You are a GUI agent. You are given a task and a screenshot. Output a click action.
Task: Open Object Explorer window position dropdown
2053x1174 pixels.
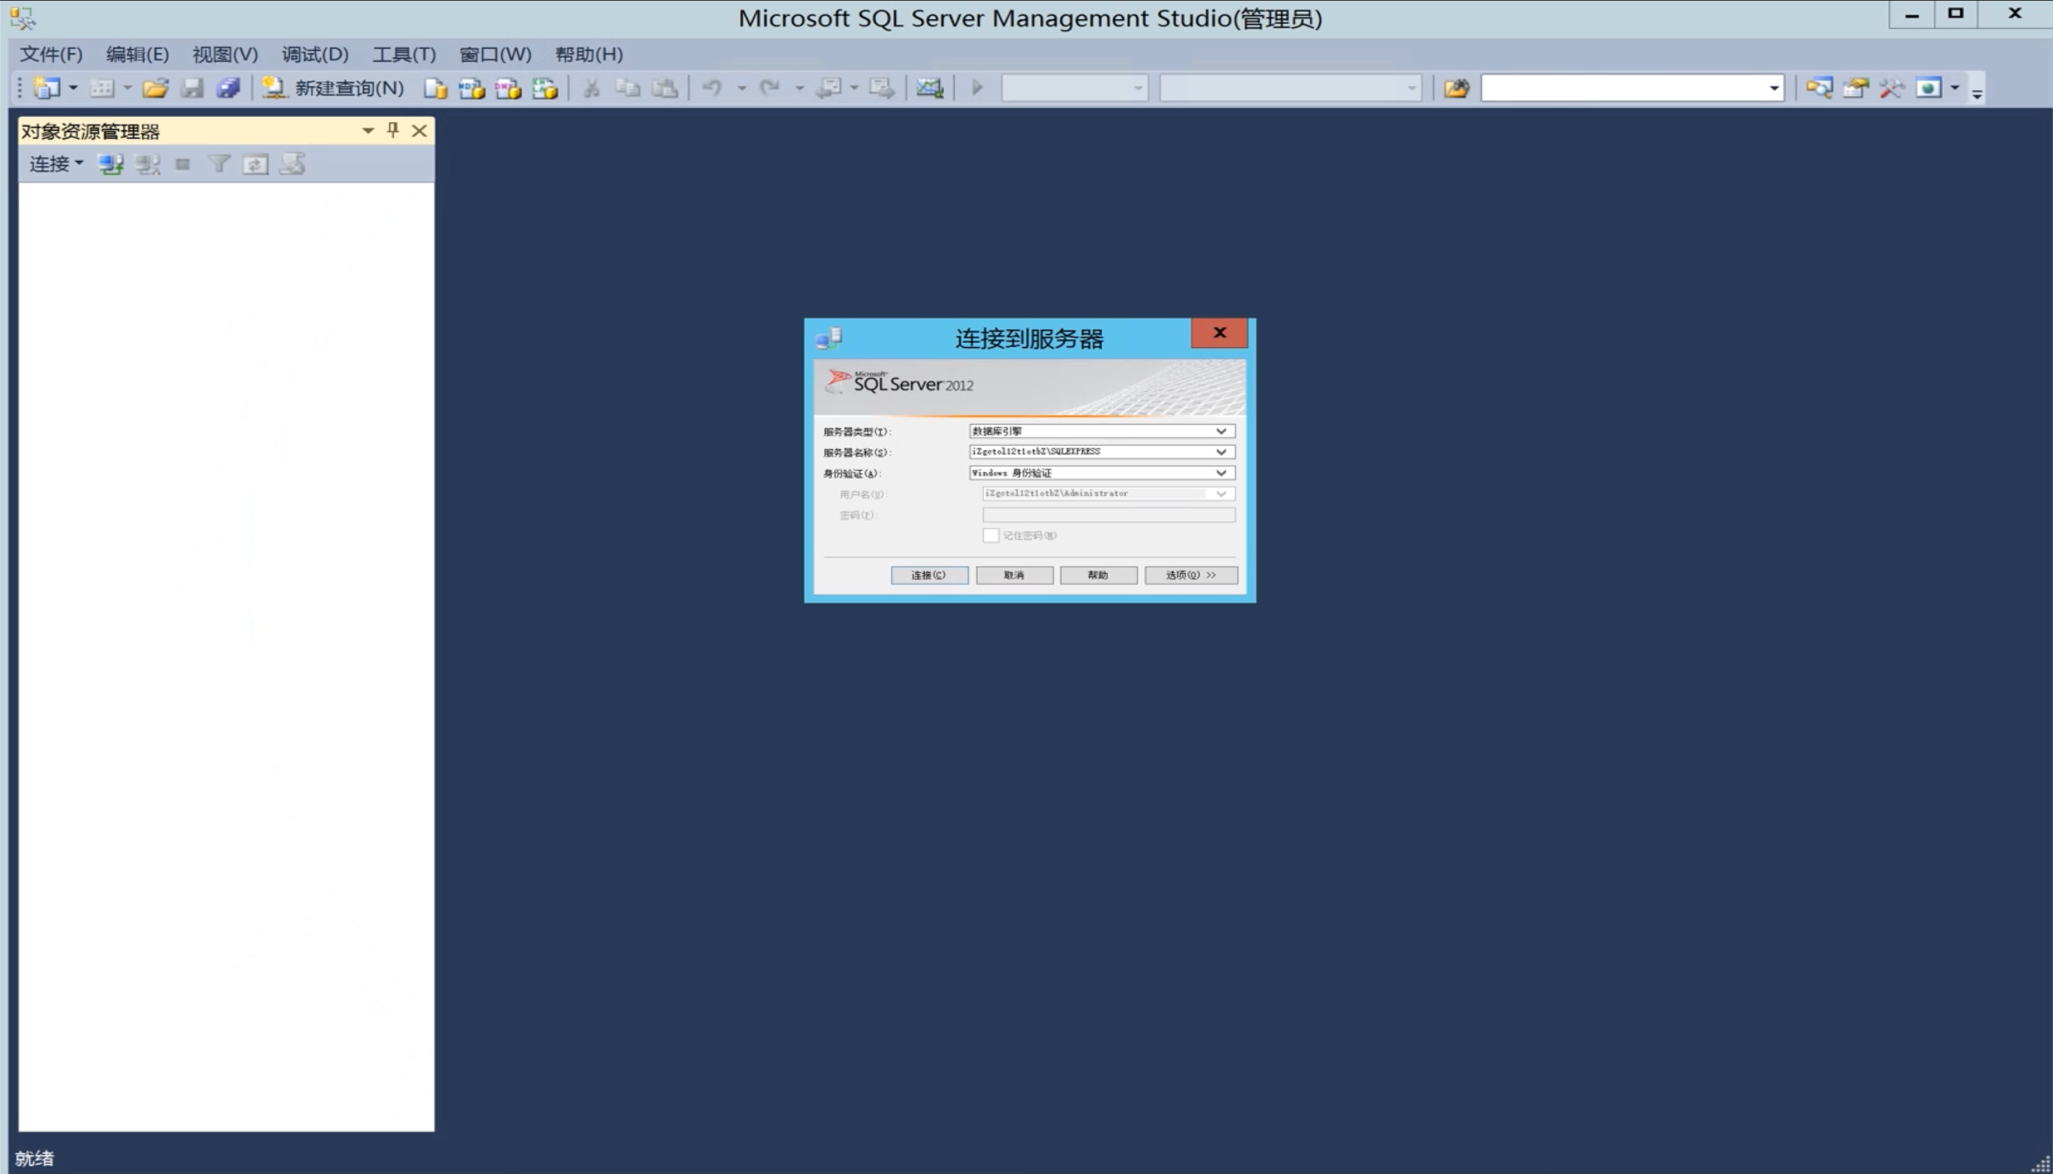(368, 131)
